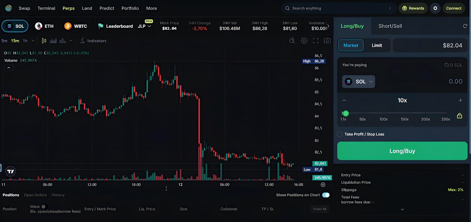Expand the timeframe dropdown arrow
This screenshot has height=222, width=471.
tap(33, 41)
